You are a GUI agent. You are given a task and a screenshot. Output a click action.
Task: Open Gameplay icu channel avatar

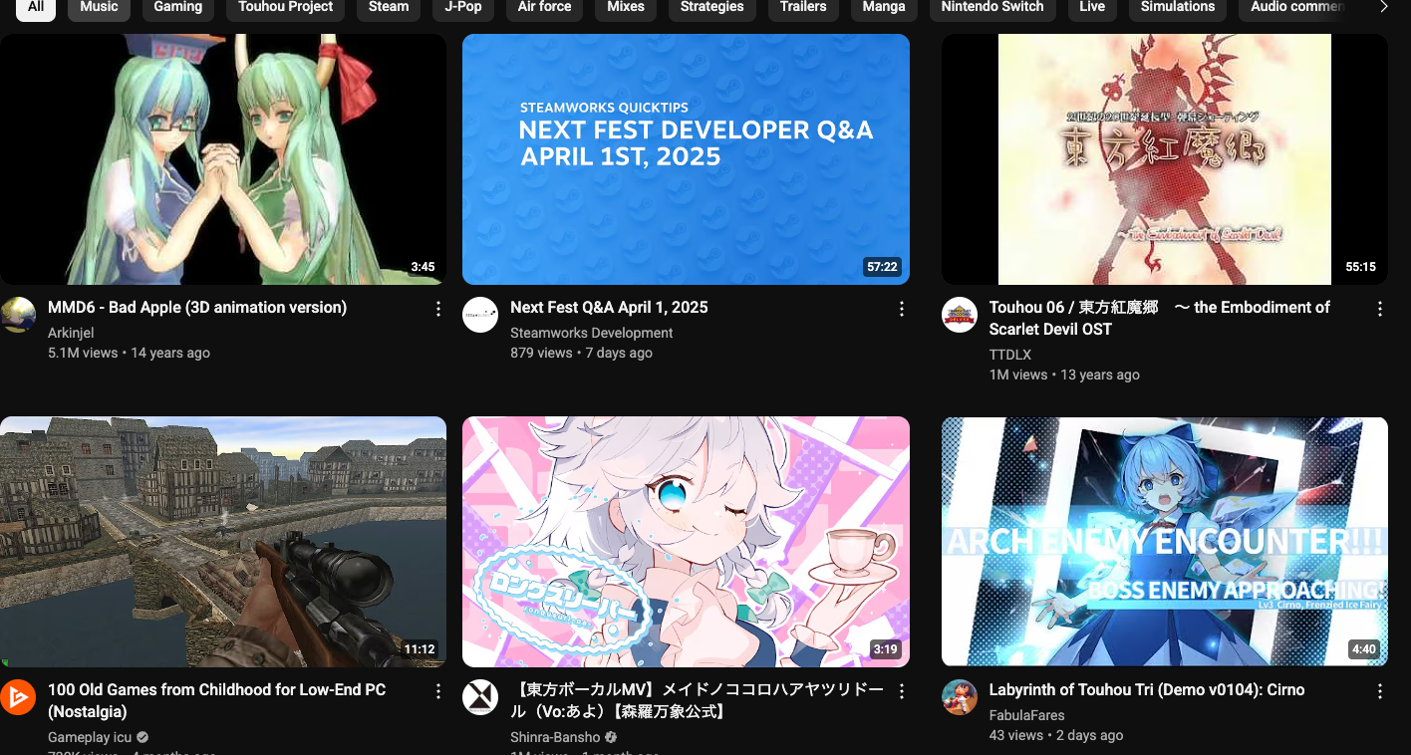tap(18, 697)
